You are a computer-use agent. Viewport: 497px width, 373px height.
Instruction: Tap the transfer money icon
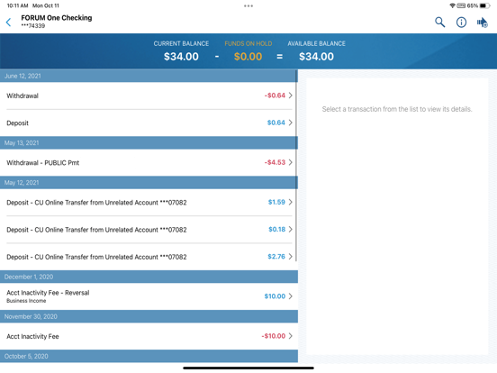pyautogui.click(x=482, y=23)
